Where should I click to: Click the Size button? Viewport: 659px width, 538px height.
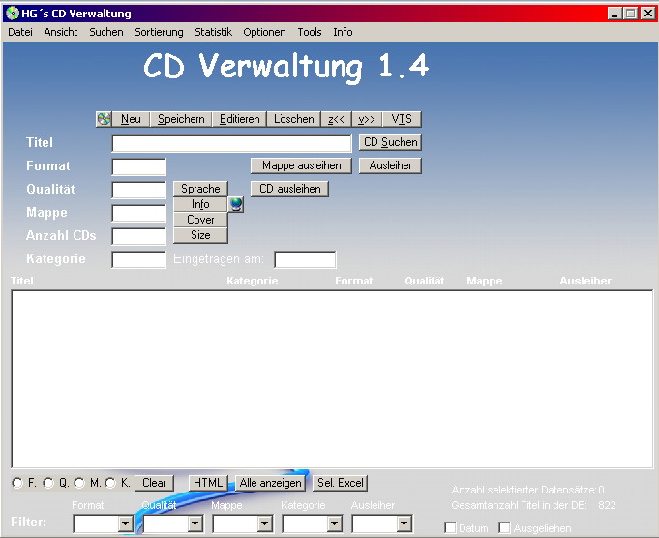(200, 235)
